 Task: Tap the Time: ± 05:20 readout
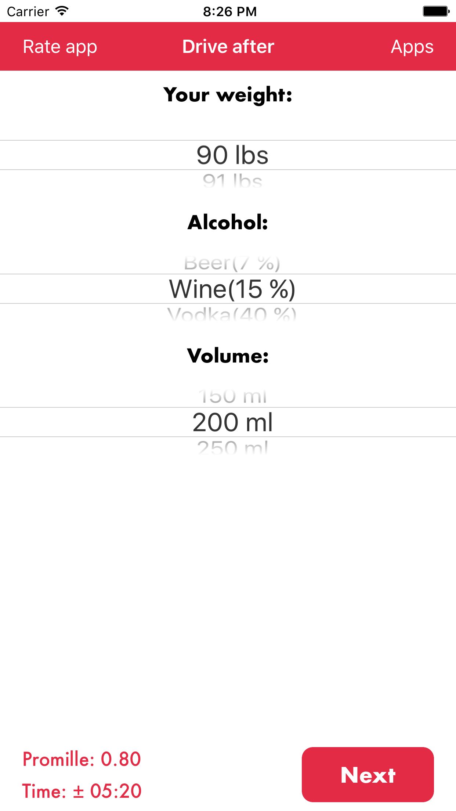click(82, 791)
